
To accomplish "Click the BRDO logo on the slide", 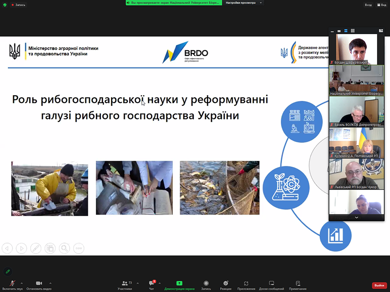I will click(x=185, y=52).
